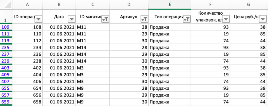Image resolution: width=268 pixels, height=106 pixels.
Task: Open the active ID магазина filter button
Action: 105,19
